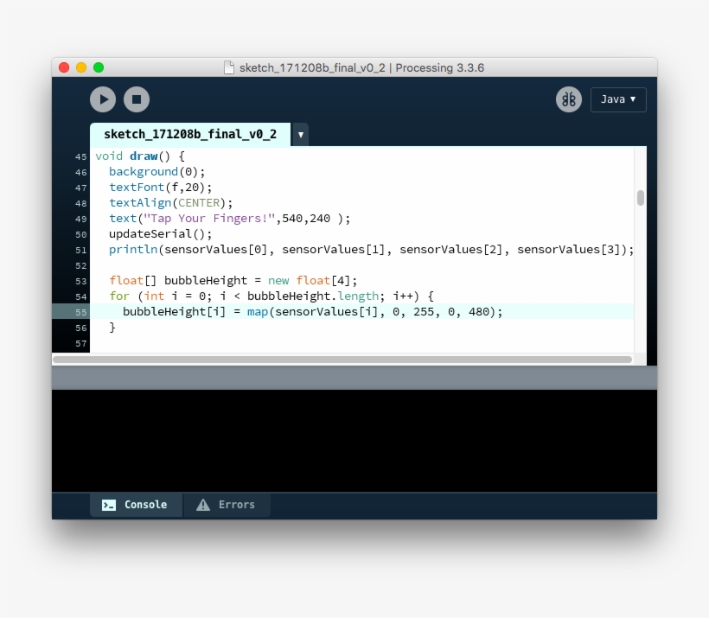
Task: Click the console output area
Action: [x=354, y=441]
